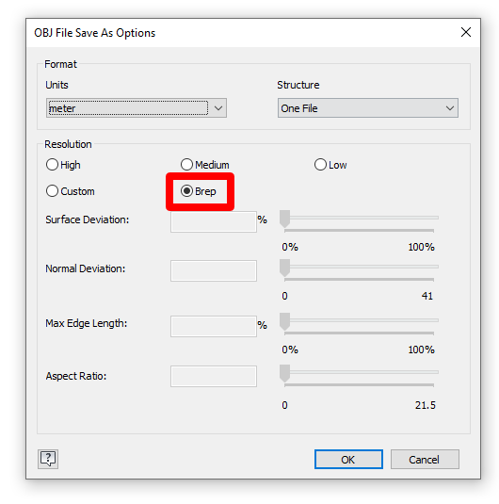Click the Normal Deviation input field
This screenshot has width=499, height=504.
pyautogui.click(x=214, y=270)
